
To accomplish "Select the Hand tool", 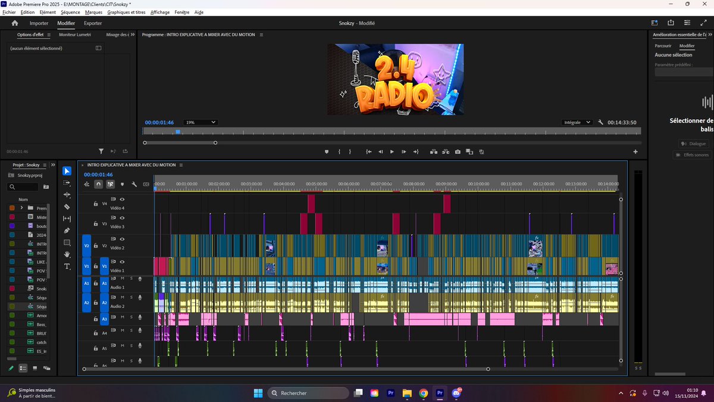I will [x=67, y=254].
